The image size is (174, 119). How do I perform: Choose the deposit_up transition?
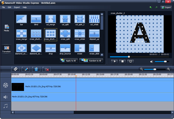tap(94, 34)
